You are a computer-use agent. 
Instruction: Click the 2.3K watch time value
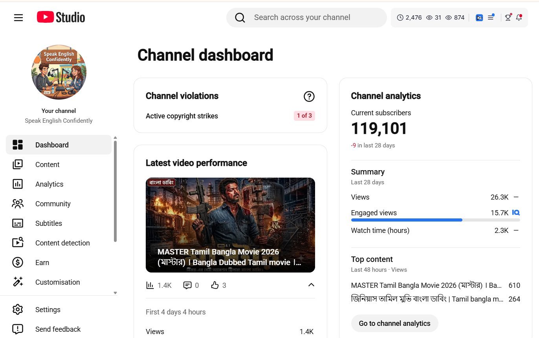[502, 230]
